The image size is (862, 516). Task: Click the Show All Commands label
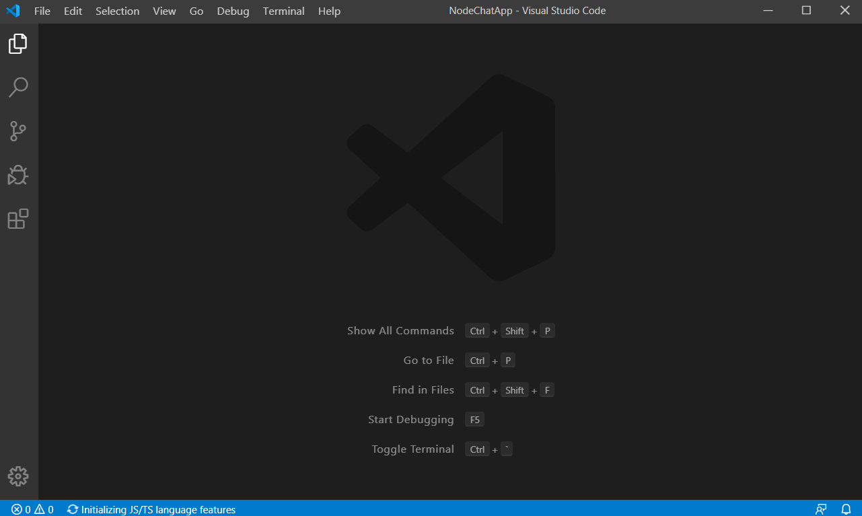pos(400,331)
